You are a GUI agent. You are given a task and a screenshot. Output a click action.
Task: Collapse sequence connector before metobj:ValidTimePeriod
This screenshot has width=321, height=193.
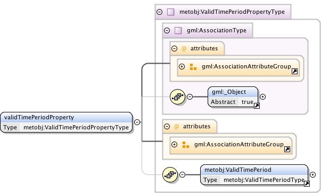click(182, 174)
